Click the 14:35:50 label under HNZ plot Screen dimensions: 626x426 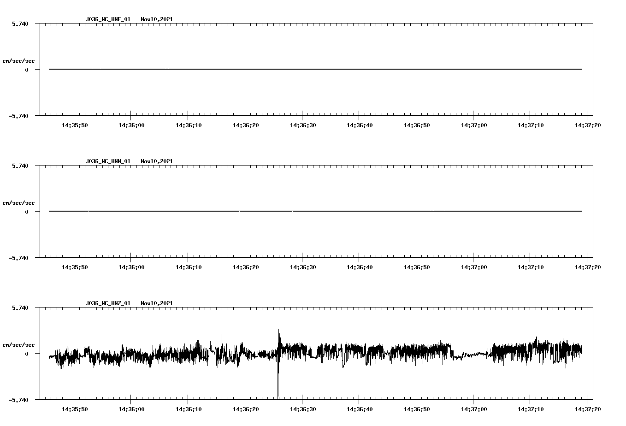pyautogui.click(x=74, y=409)
